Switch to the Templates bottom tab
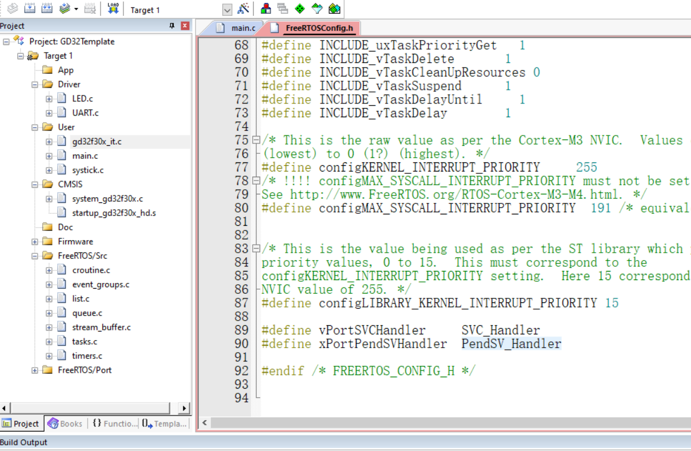 pos(165,424)
